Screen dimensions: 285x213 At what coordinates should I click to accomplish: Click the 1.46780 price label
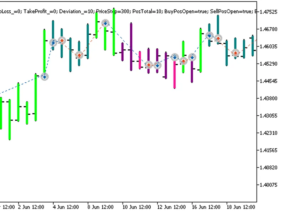tap(269, 29)
